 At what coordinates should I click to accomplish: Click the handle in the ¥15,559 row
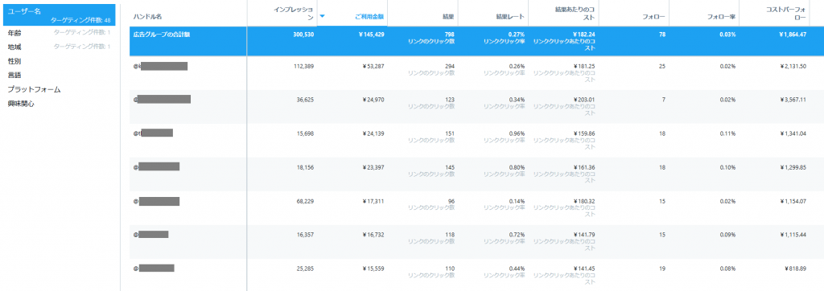(154, 268)
